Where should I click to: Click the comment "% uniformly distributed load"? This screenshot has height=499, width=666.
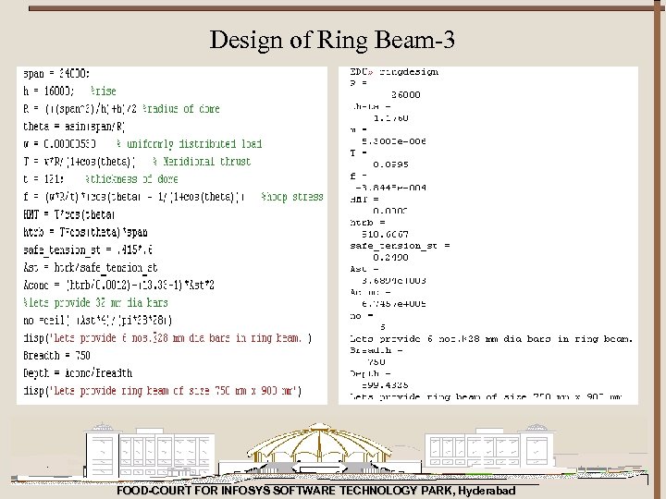(189, 144)
